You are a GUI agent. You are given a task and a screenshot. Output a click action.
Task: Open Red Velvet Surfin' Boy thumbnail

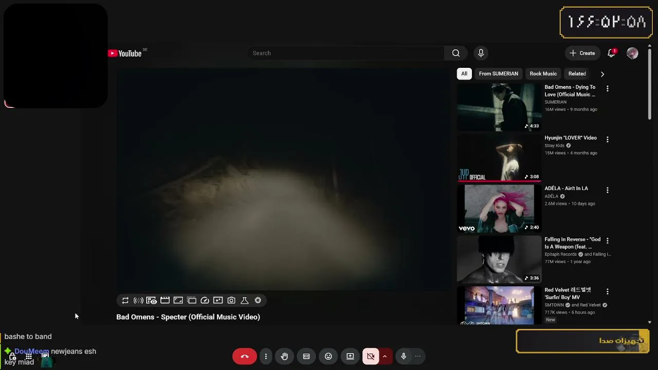499,305
